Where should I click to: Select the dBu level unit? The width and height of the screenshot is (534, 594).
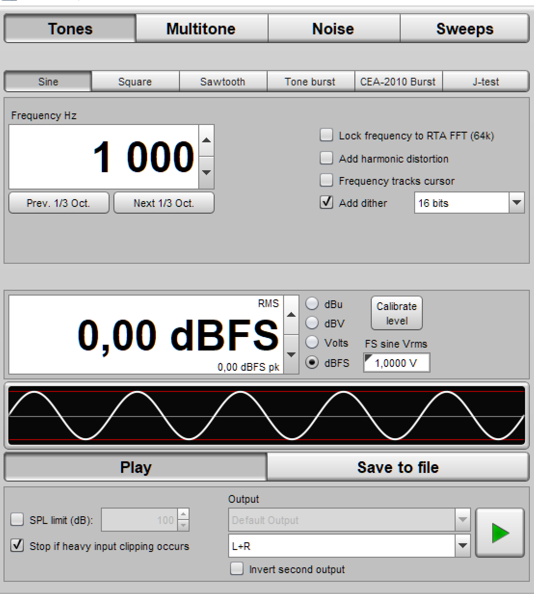[312, 304]
